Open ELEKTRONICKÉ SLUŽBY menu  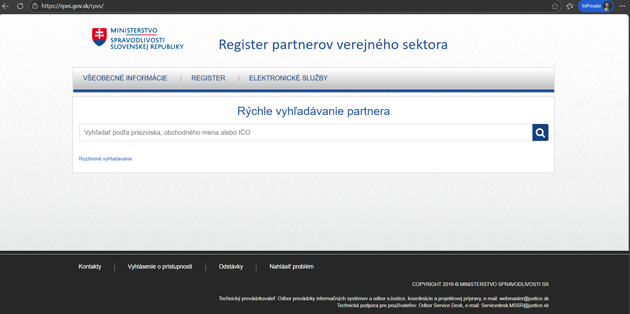[288, 78]
